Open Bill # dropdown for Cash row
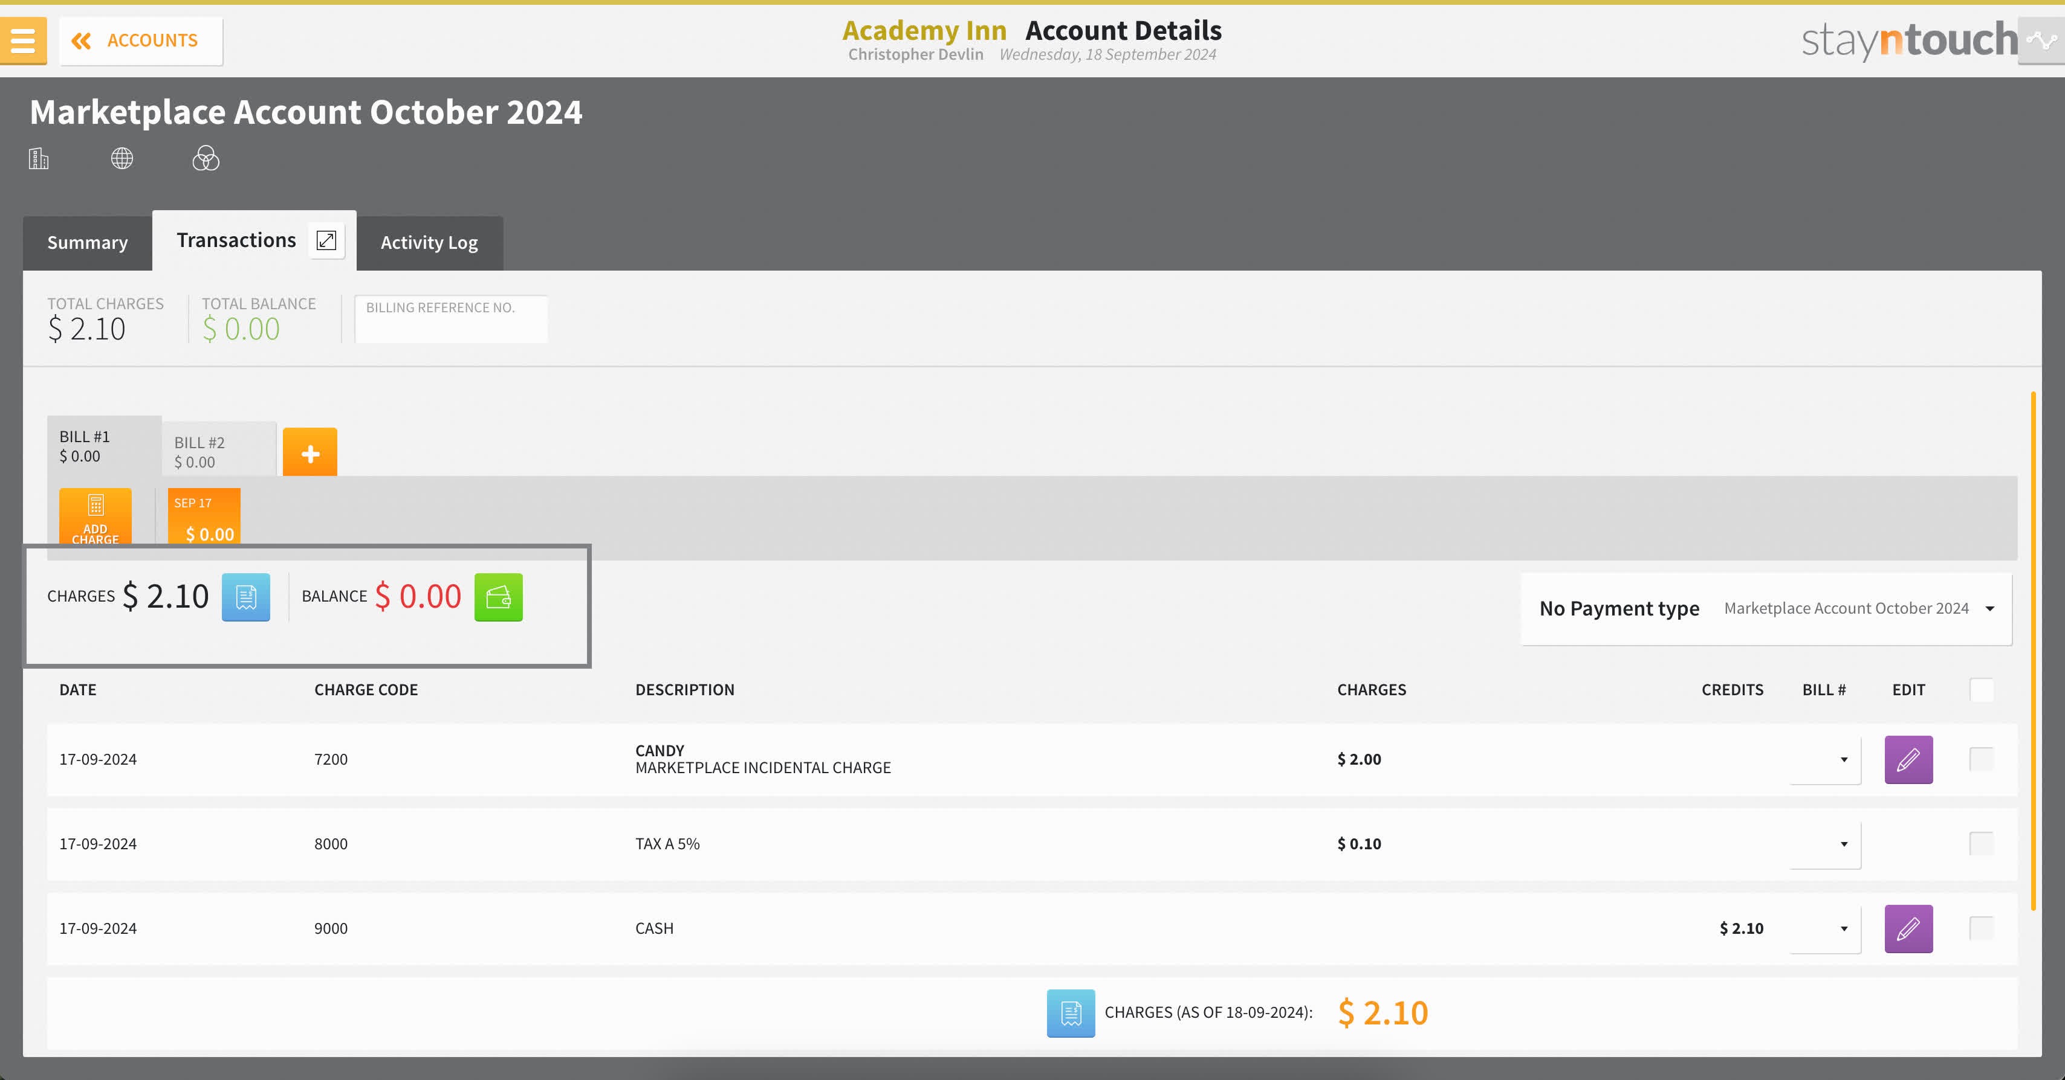2065x1080 pixels. tap(1826, 930)
